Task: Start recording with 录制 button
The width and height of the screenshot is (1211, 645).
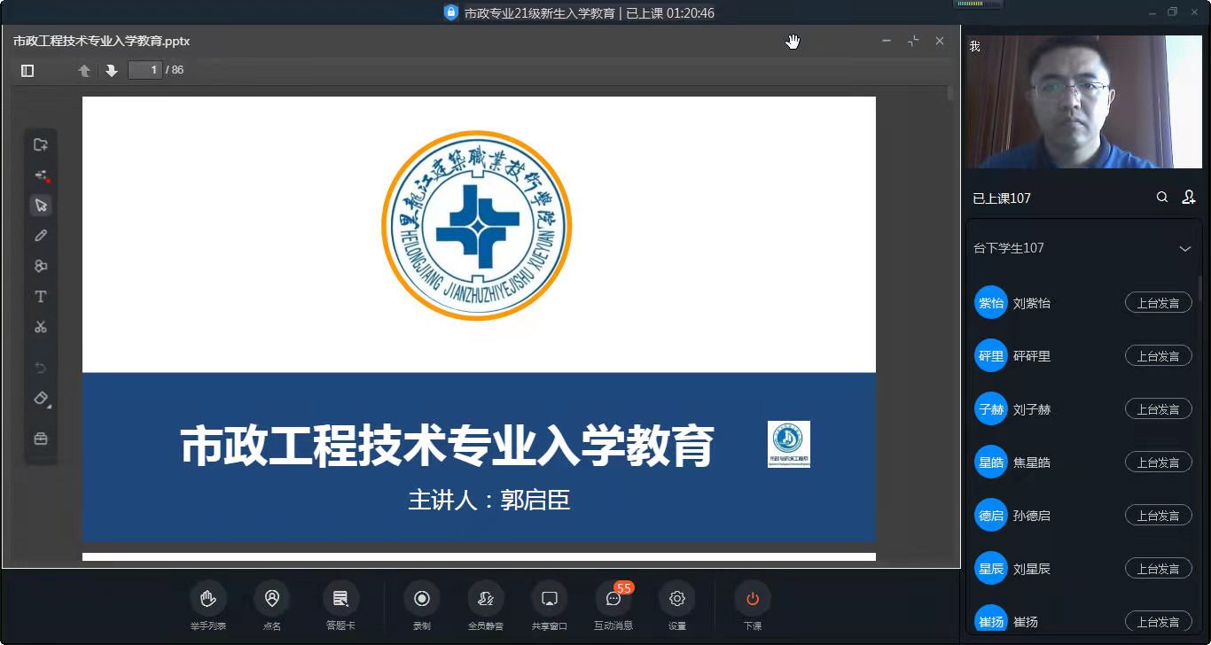Action: tap(422, 606)
